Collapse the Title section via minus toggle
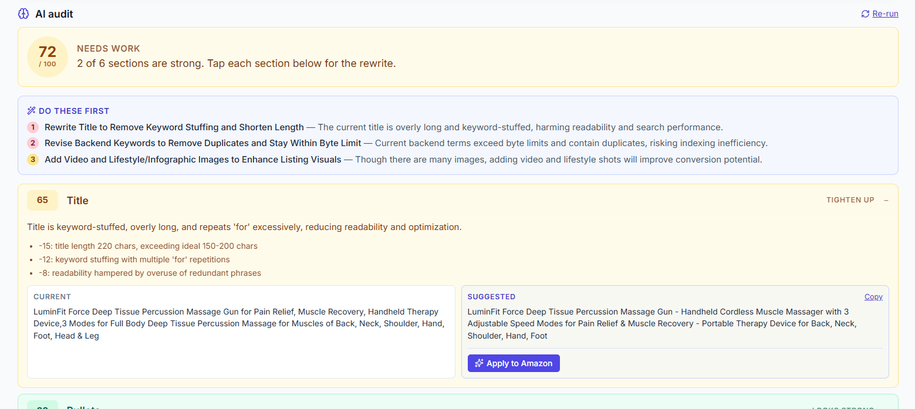The height and width of the screenshot is (409, 915). pos(886,200)
